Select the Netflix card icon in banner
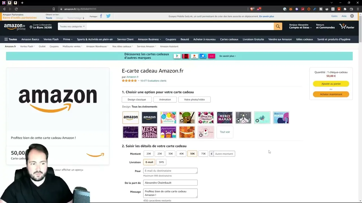Image resolution: width=362 pixels, height=203 pixels. 185,56
